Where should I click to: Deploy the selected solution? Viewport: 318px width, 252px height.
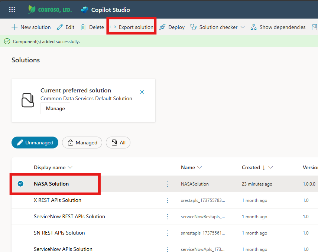(172, 27)
